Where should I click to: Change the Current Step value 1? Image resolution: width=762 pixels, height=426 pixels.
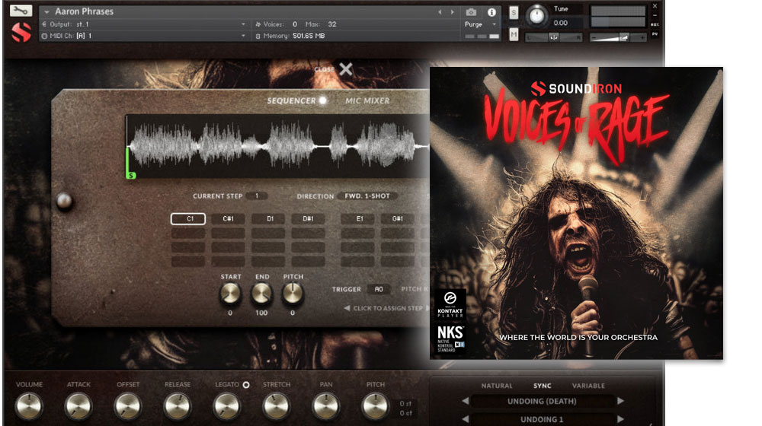[257, 196]
